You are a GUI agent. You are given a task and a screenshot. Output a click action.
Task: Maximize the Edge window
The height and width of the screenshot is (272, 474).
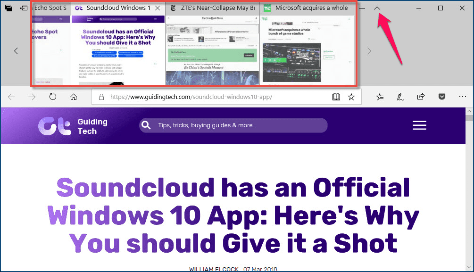(441, 8)
